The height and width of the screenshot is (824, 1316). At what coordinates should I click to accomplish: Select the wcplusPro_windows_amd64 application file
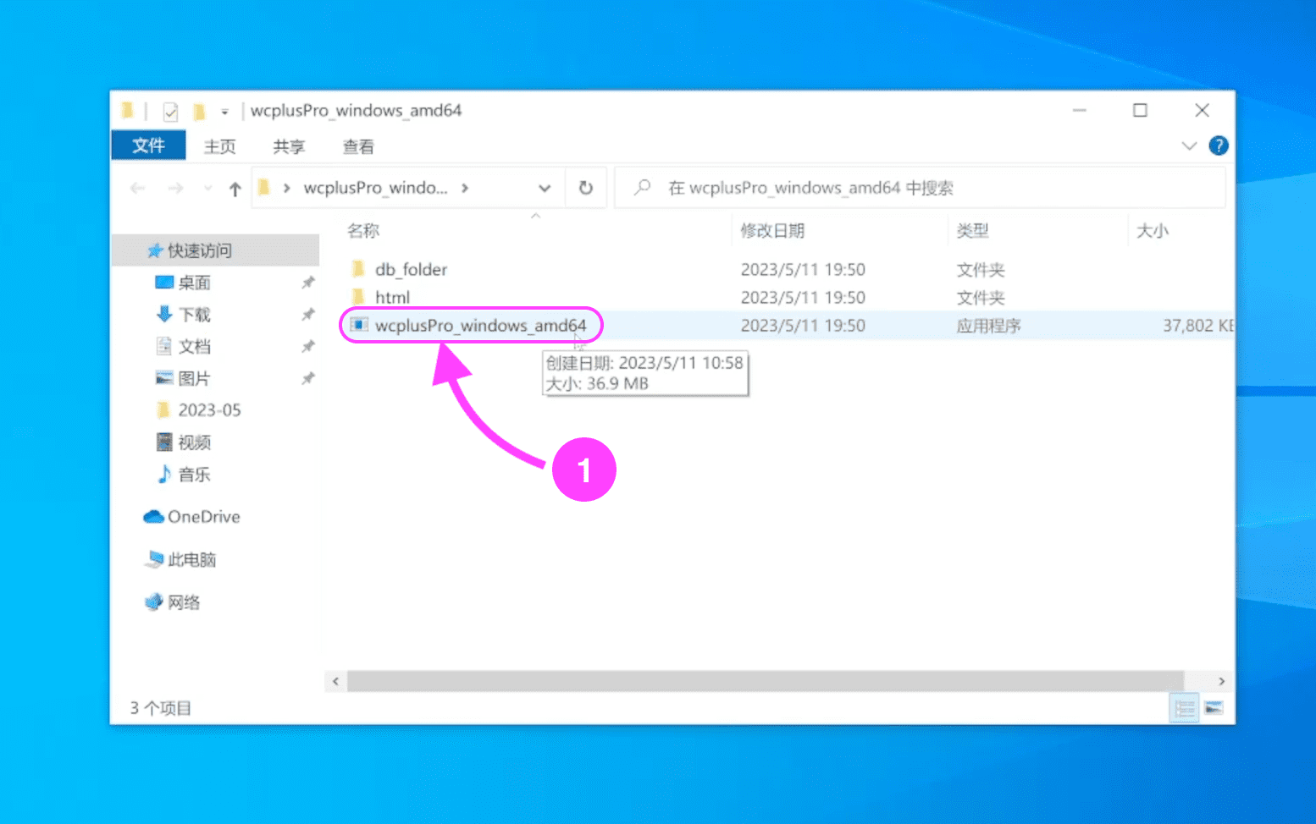(x=479, y=326)
